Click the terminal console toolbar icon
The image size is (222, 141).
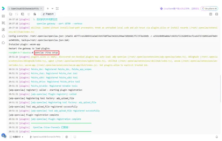click(22, 14)
